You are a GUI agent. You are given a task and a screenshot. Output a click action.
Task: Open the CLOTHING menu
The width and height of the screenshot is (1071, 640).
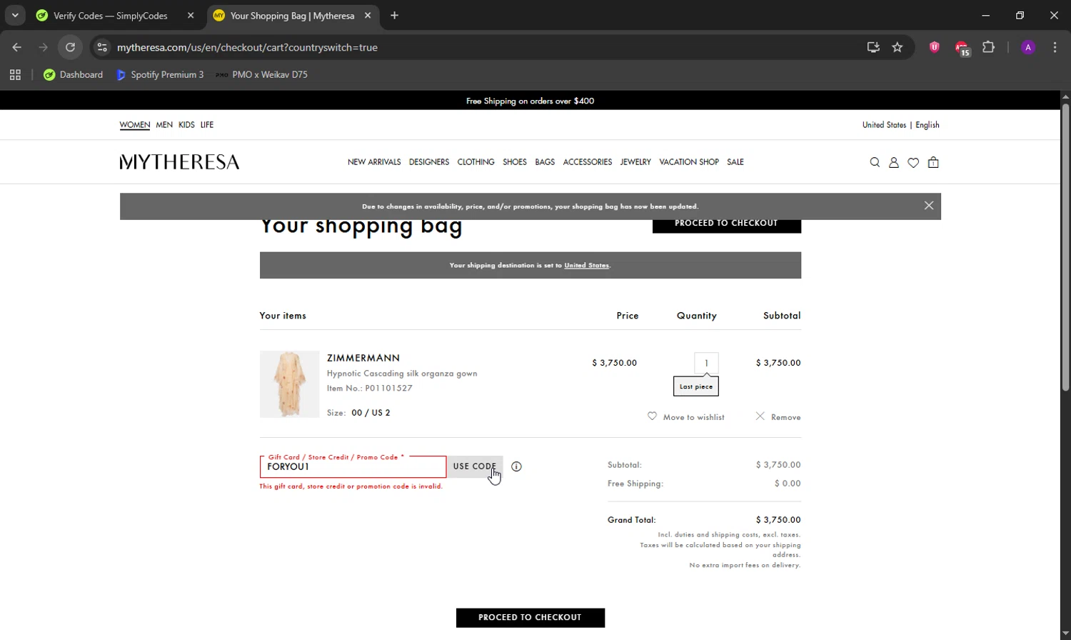pos(476,162)
